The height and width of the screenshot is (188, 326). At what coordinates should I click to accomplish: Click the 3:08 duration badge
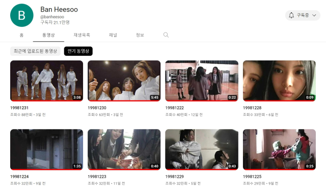77,98
